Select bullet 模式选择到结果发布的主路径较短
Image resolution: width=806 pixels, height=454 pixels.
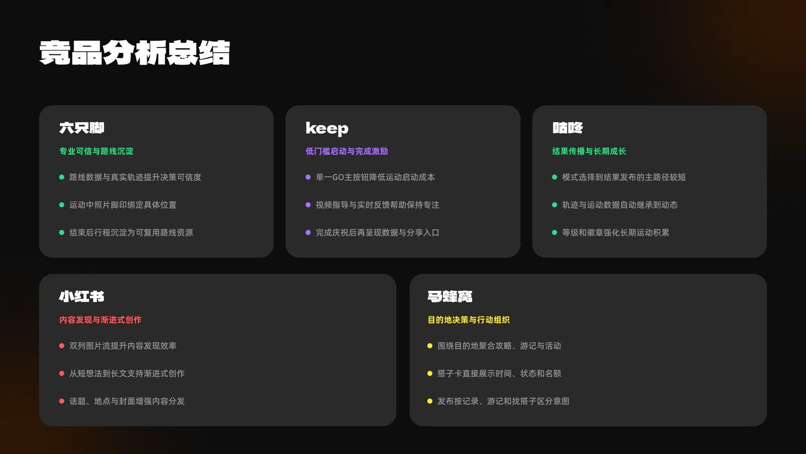(x=624, y=177)
